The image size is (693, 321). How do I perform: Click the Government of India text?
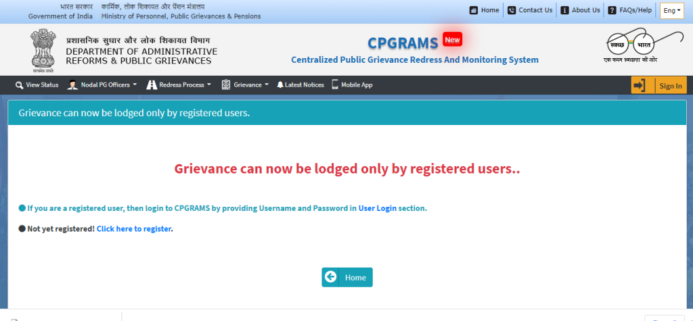click(x=60, y=16)
